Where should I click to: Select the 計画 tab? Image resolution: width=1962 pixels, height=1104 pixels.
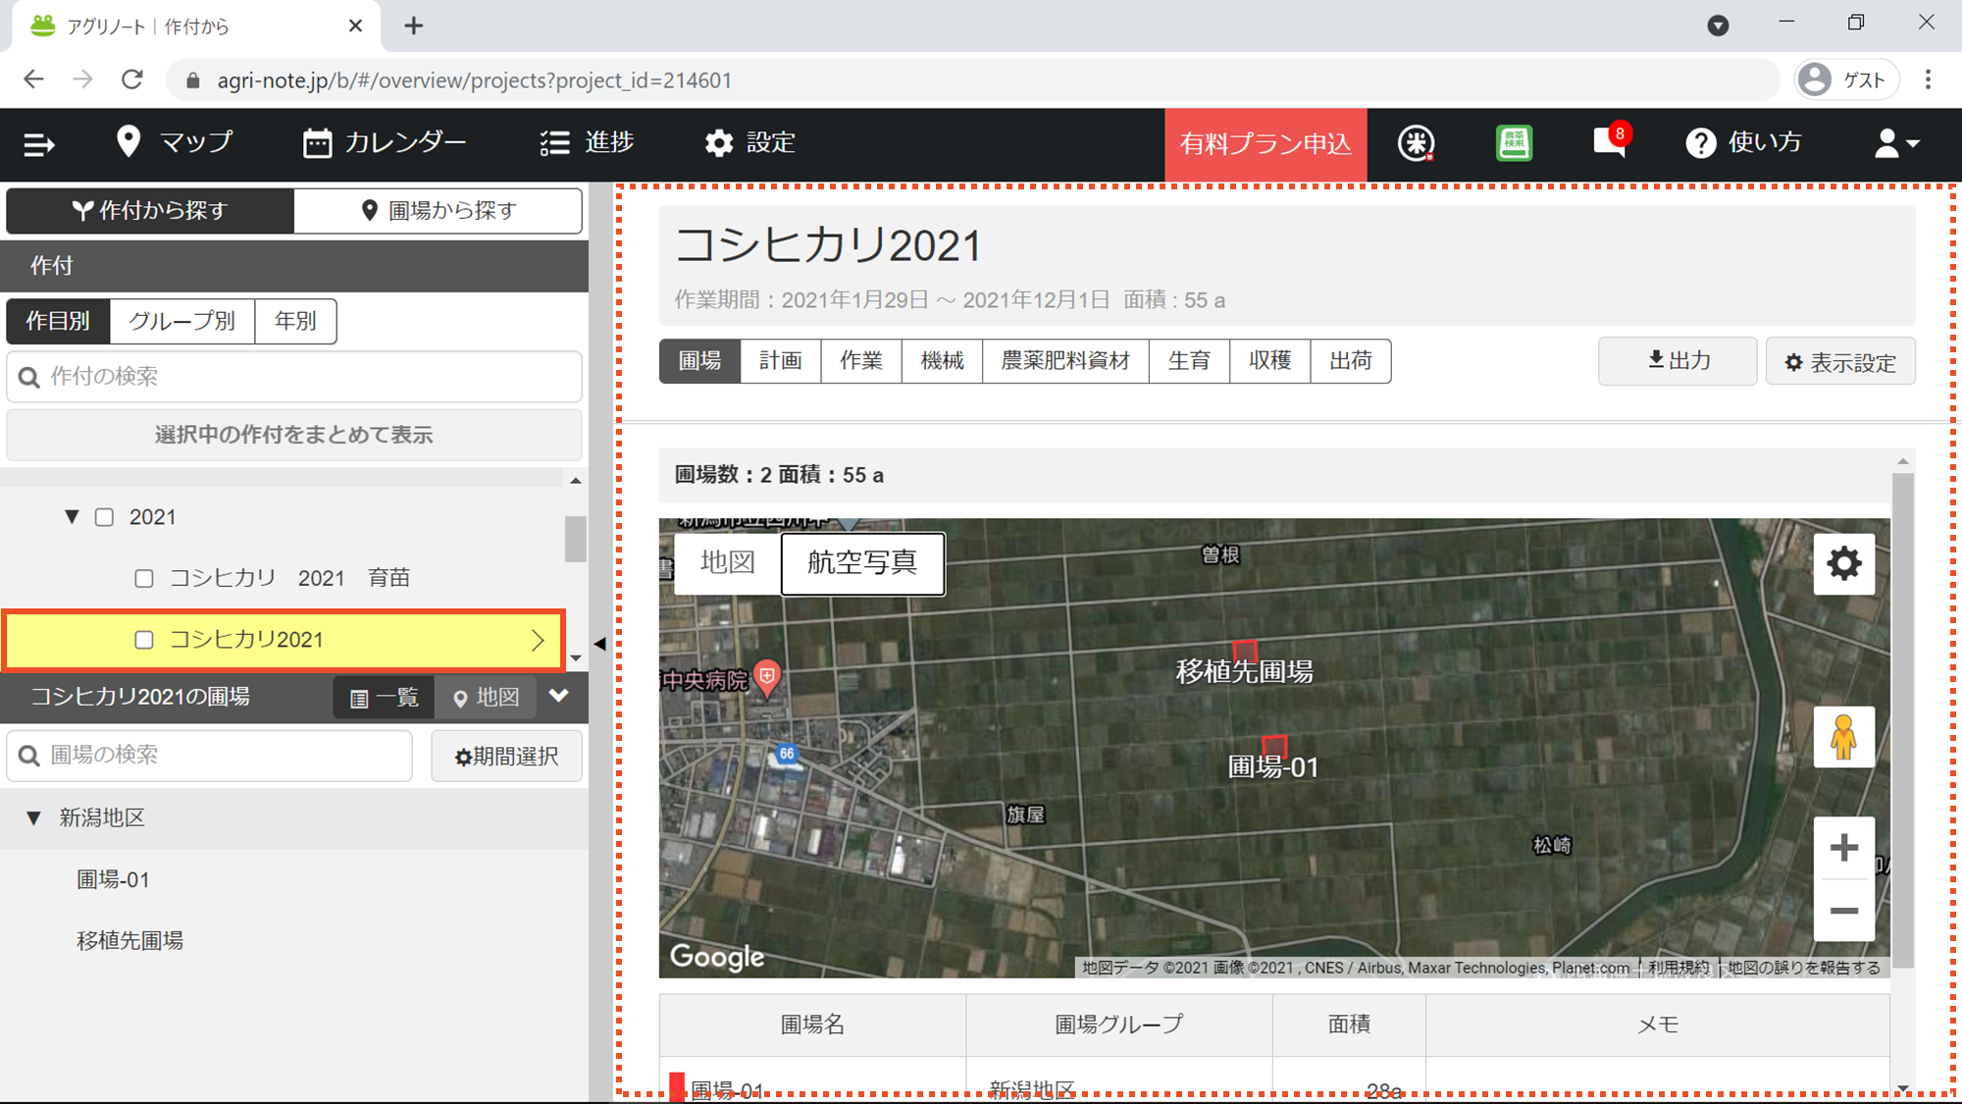[781, 361]
